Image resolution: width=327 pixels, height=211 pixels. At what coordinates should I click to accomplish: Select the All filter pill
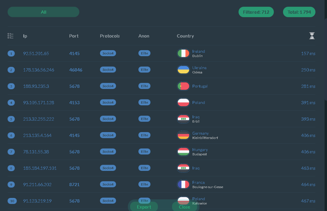click(43, 12)
